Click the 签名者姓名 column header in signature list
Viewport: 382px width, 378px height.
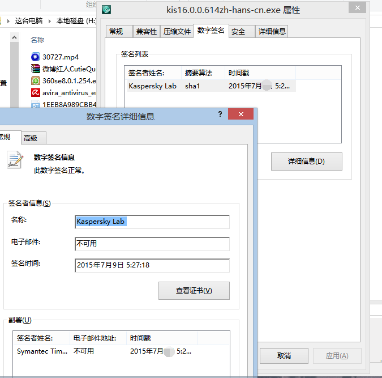click(x=153, y=73)
